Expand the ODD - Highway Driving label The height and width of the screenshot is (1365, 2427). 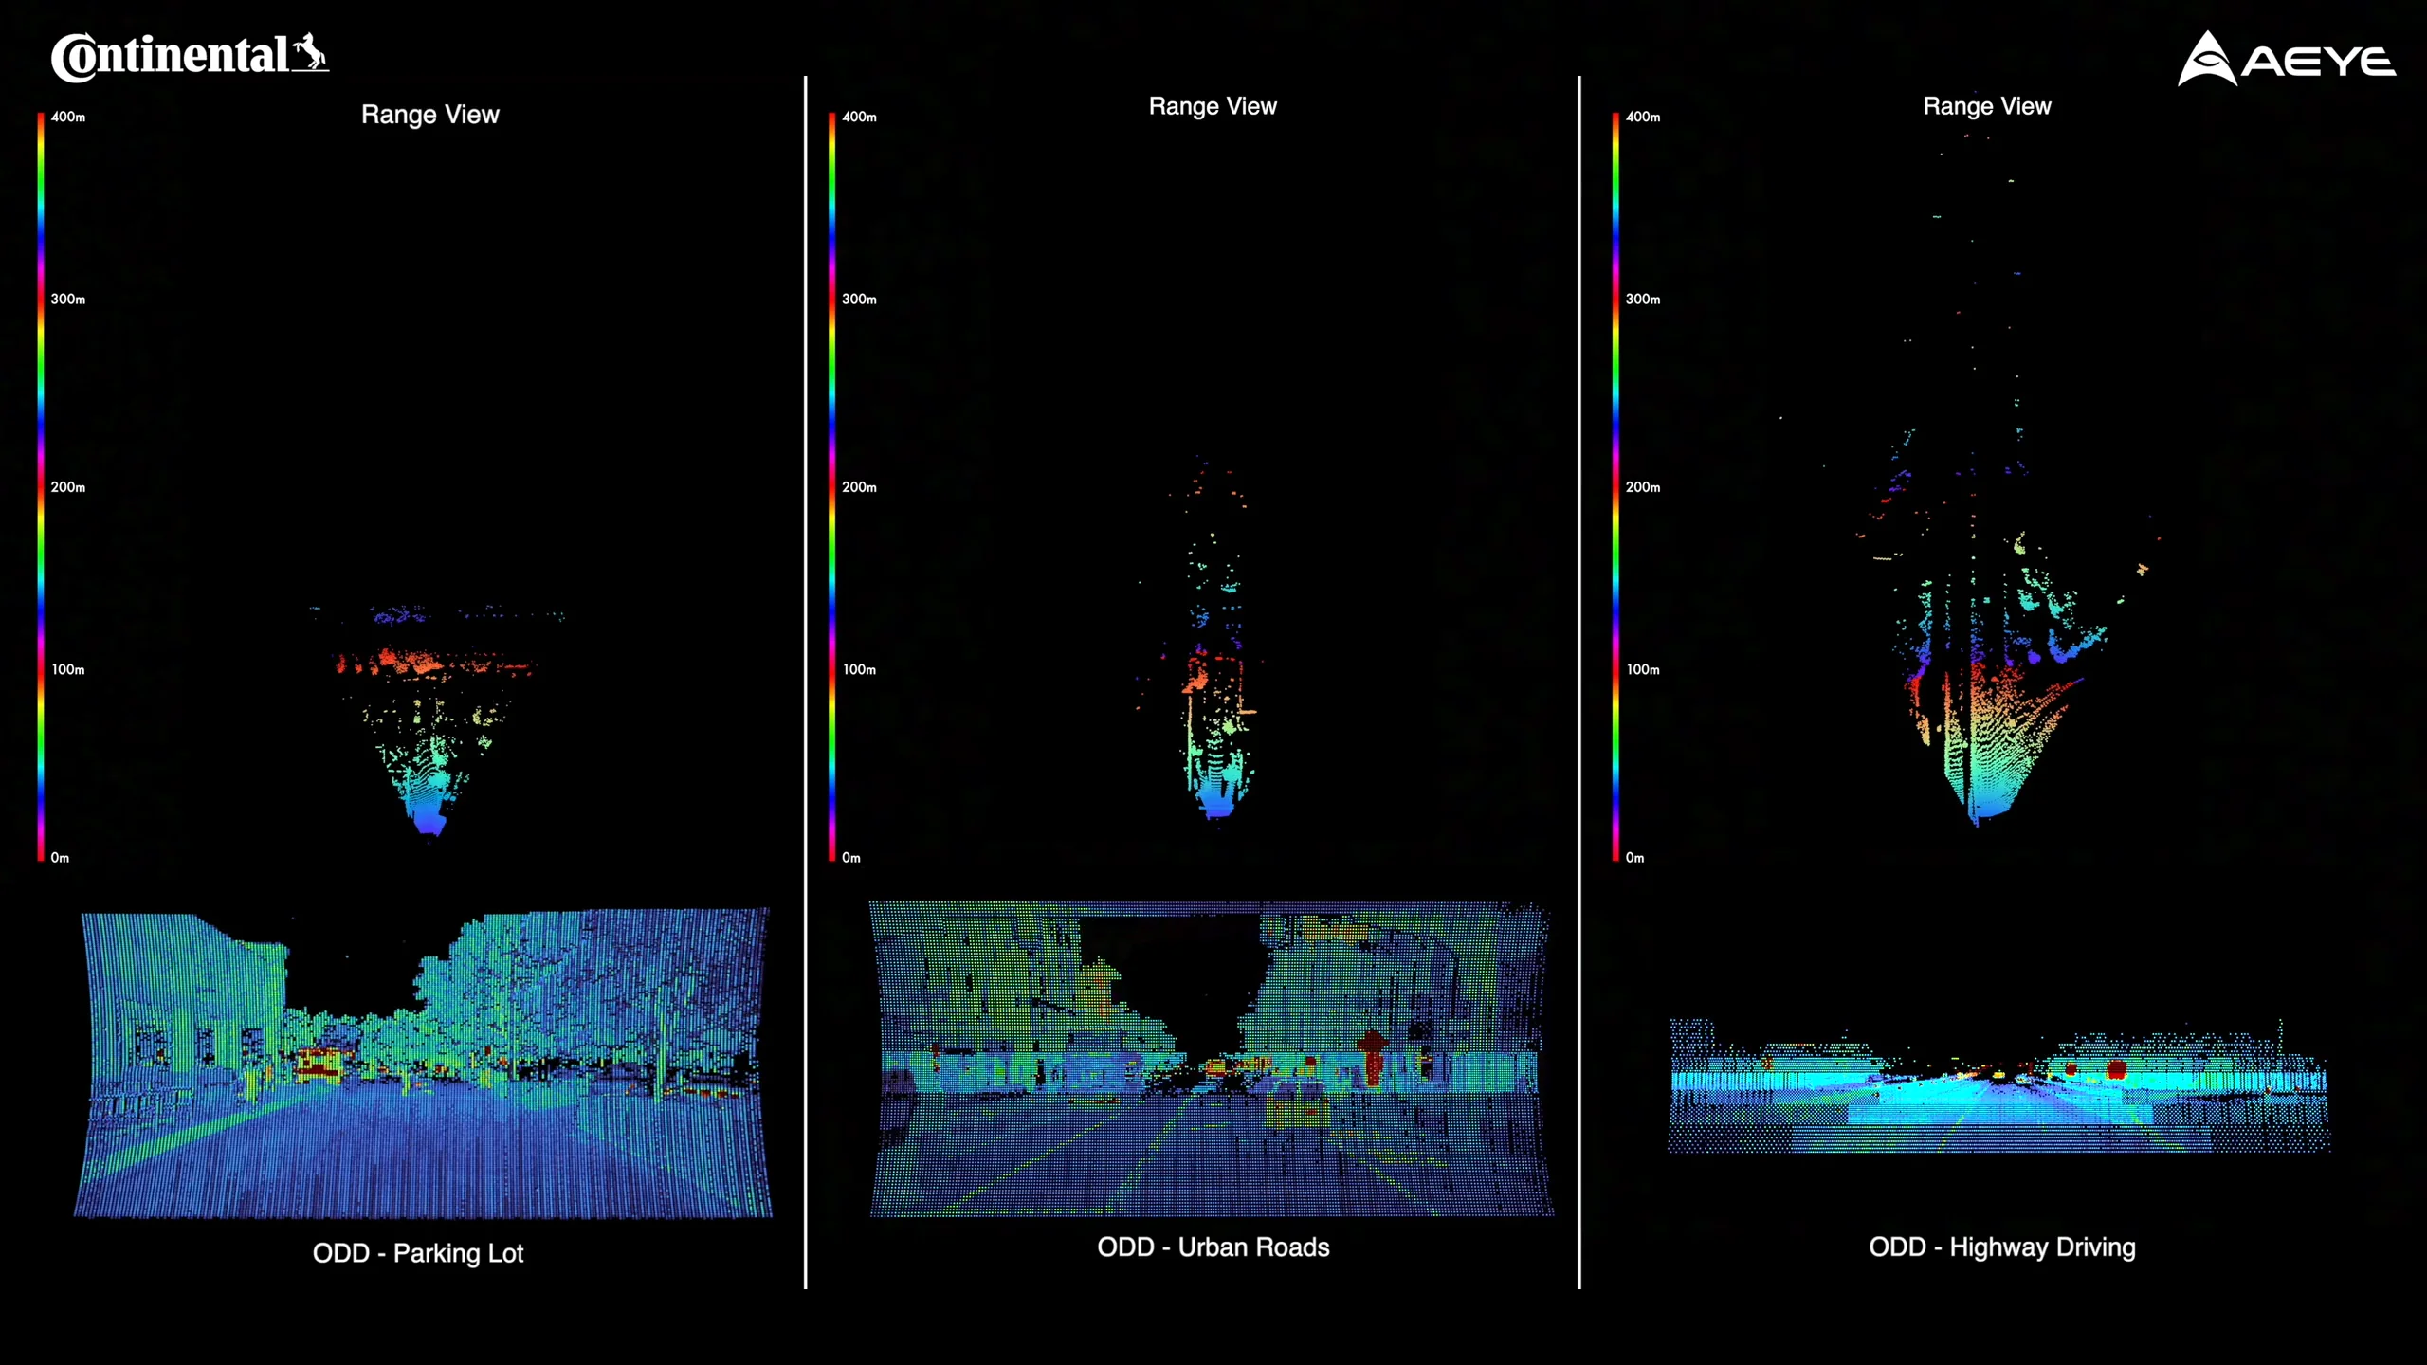click(x=2001, y=1247)
